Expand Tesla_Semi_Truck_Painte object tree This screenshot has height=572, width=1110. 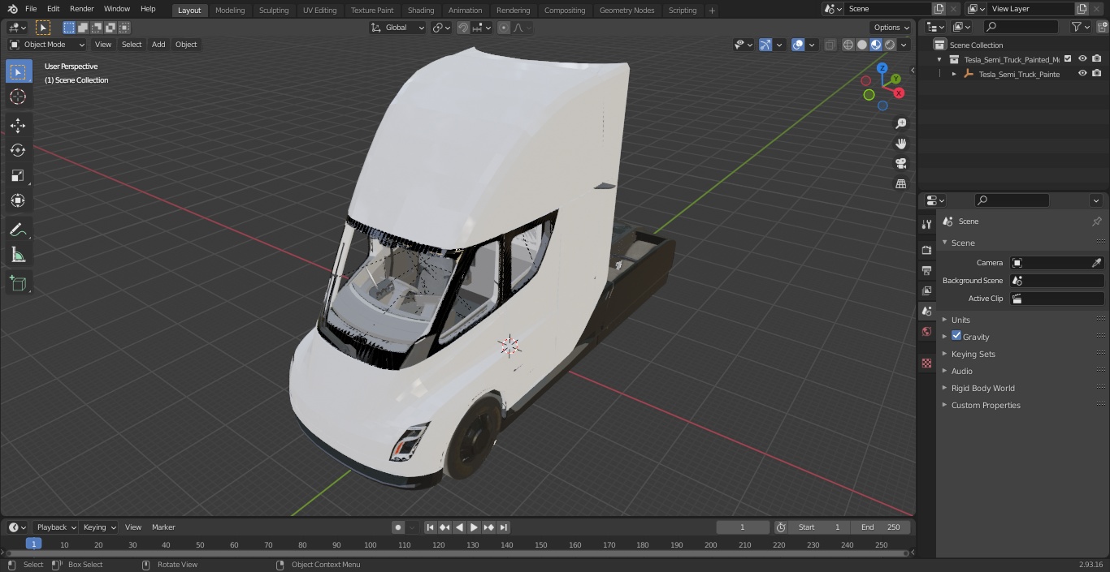coord(955,74)
